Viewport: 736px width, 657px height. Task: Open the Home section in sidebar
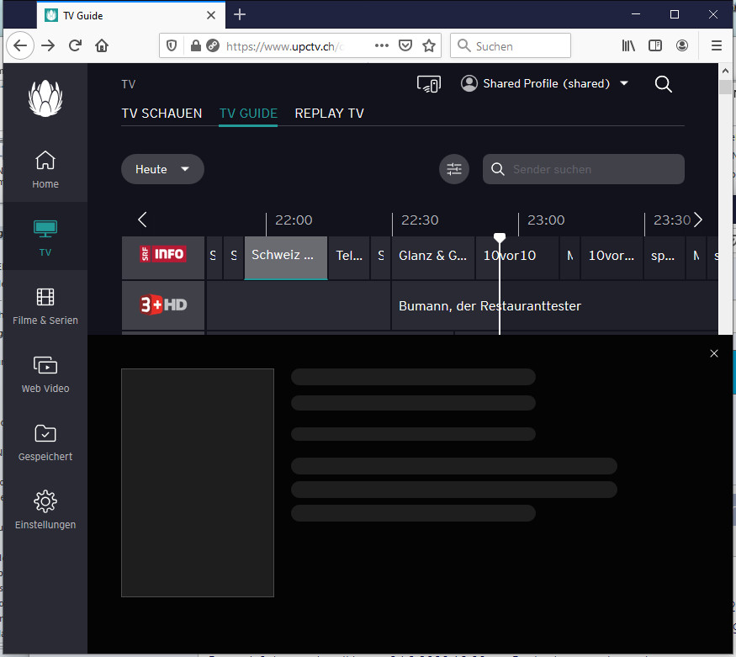45,168
